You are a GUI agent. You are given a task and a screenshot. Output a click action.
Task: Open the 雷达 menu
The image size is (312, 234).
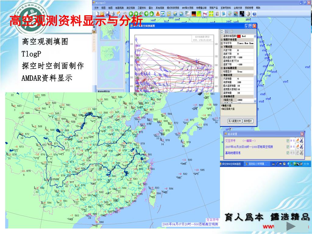coord(151,8)
